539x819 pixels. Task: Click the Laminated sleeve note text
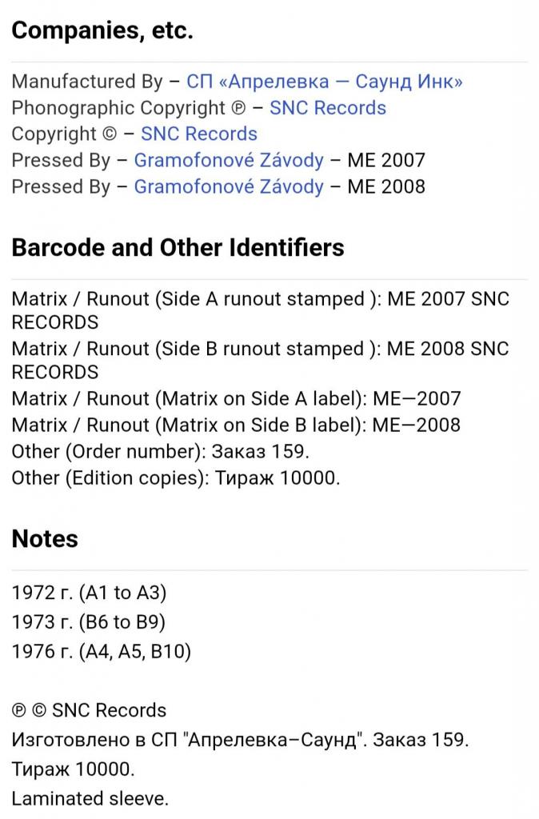[x=90, y=799]
